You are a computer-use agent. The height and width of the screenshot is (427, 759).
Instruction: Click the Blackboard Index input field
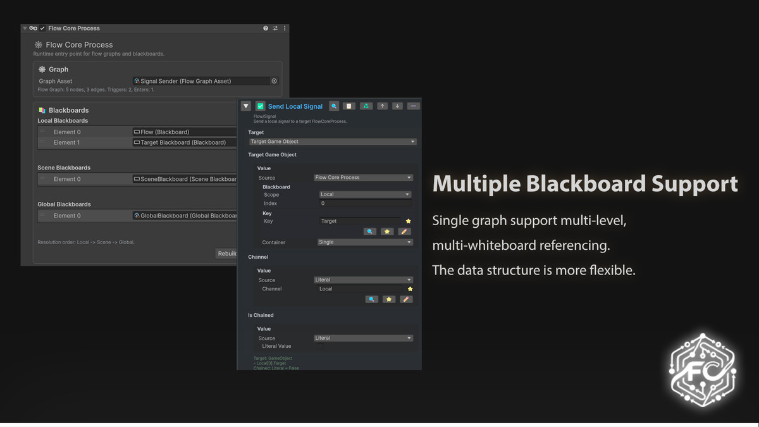coord(365,204)
